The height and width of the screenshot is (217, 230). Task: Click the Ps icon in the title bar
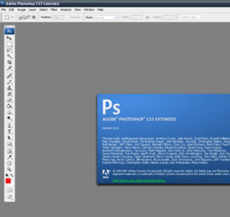(x=3, y=3)
